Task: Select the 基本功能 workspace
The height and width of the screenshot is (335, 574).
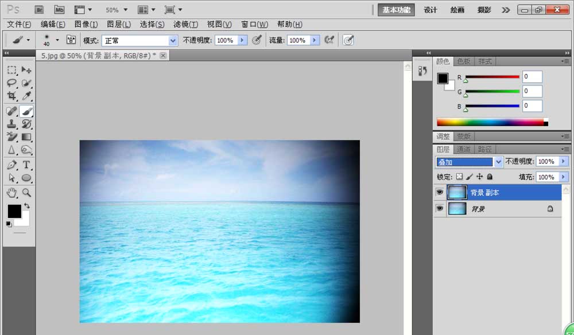Action: 396,10
